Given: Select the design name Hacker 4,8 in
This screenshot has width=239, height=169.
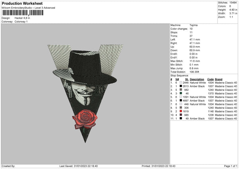Looking at the screenshot, I should [22, 18].
